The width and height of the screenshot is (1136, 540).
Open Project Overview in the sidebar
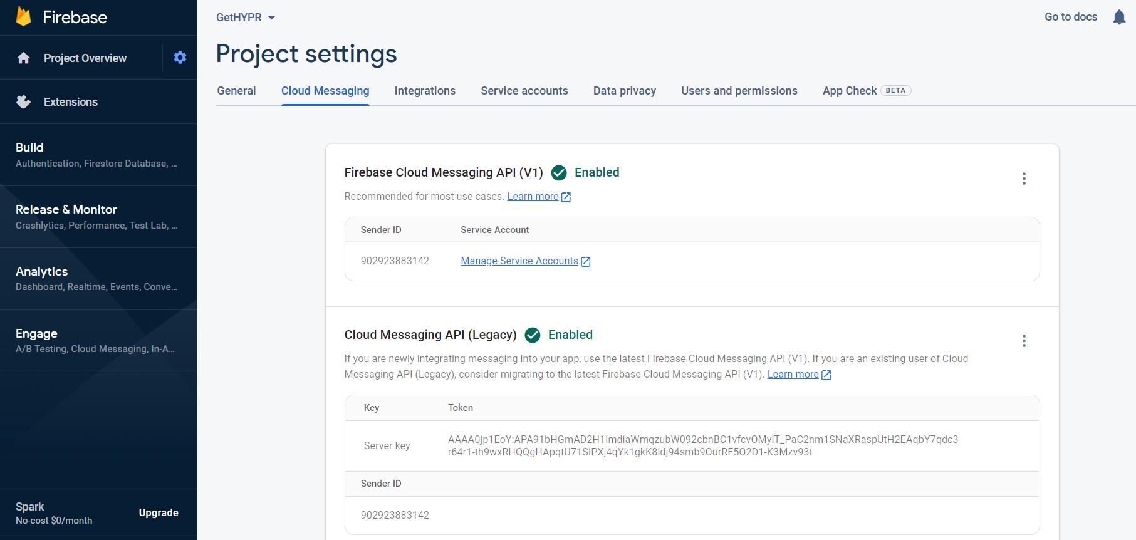[85, 58]
